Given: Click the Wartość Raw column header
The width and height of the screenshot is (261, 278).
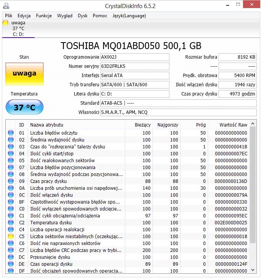Looking at the screenshot, I should click(229, 125).
